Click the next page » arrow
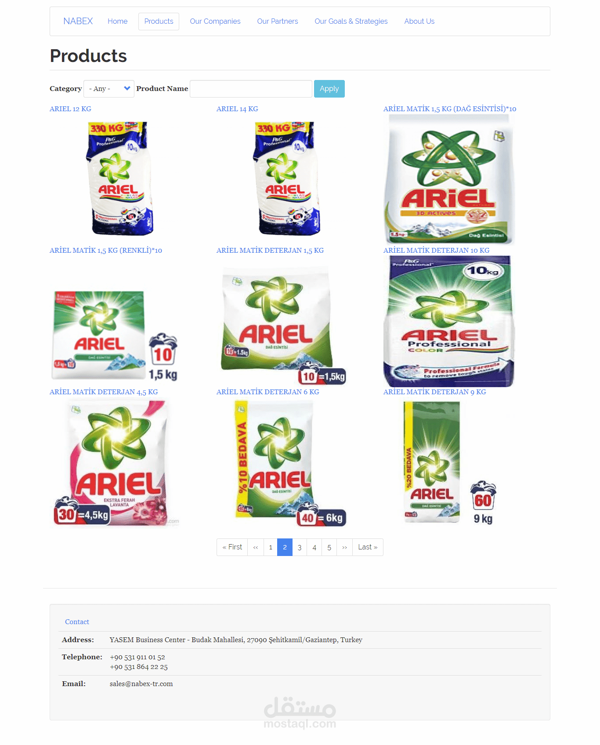This screenshot has width=600, height=745. pos(345,547)
